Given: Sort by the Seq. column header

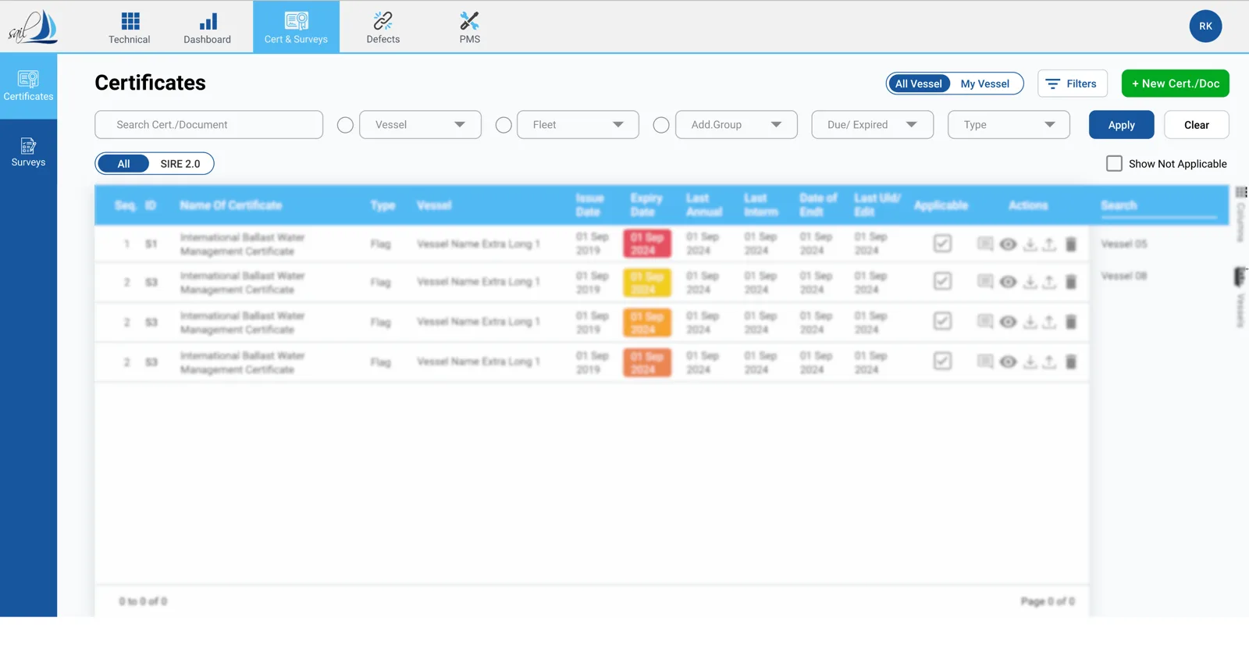Looking at the screenshot, I should pyautogui.click(x=125, y=205).
